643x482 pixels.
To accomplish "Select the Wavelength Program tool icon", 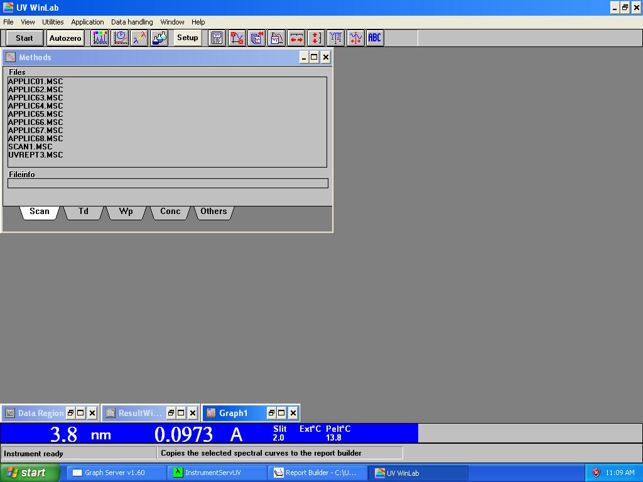I will pyautogui.click(x=139, y=38).
